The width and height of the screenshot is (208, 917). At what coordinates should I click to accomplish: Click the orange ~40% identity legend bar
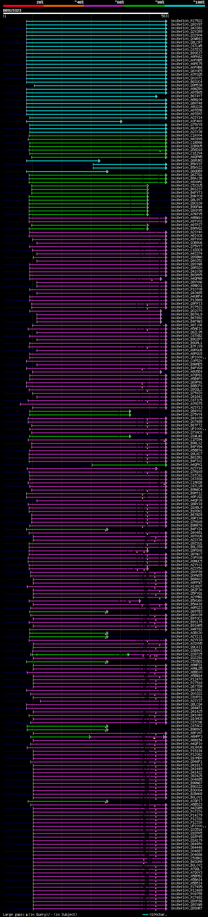tap(64, 6)
